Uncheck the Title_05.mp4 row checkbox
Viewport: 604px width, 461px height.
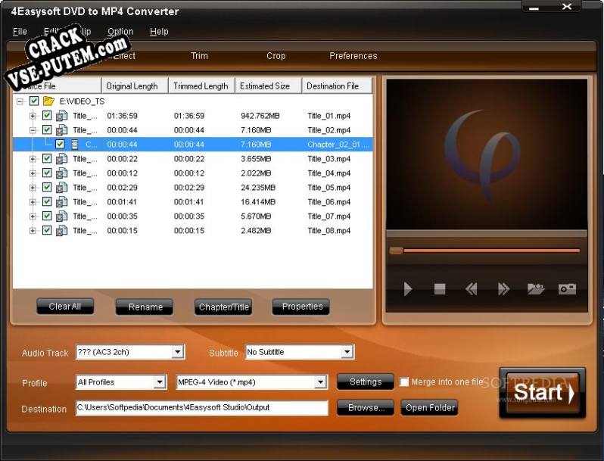[x=47, y=187]
